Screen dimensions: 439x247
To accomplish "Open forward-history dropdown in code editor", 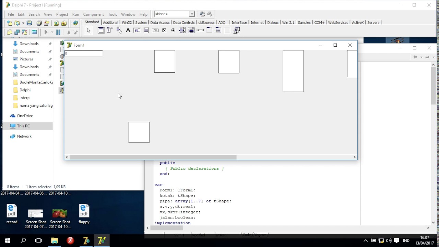I will [x=434, y=57].
